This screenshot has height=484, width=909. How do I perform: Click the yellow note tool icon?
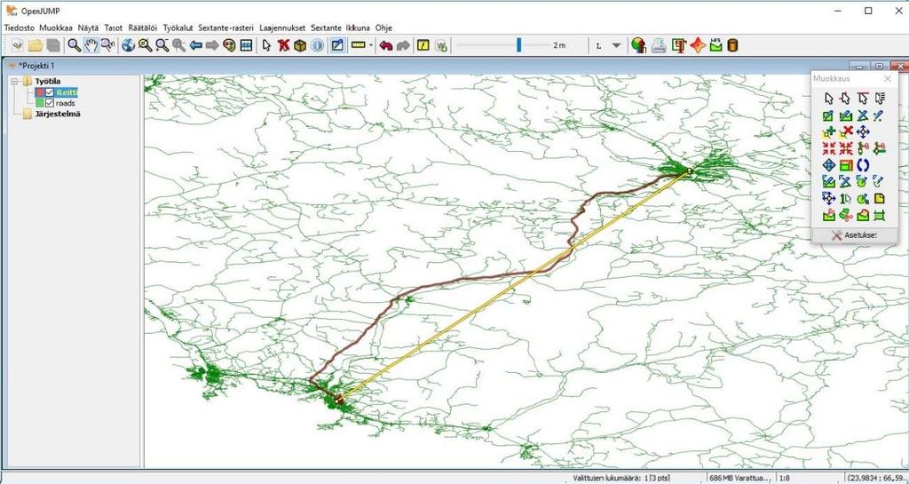pyautogui.click(x=880, y=199)
